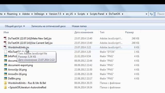This screenshot has width=165, height=93.
Task: Click the WordsAndUnits.jsx script file icon
Action: pyautogui.click(x=5, y=47)
